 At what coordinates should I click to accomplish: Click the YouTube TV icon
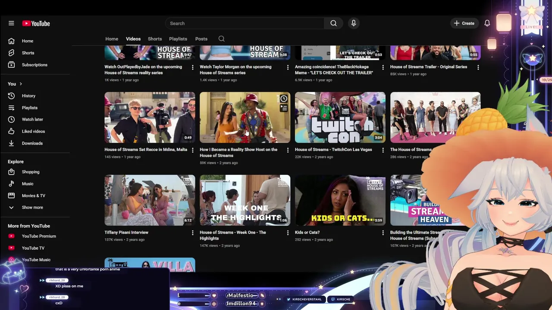point(11,248)
